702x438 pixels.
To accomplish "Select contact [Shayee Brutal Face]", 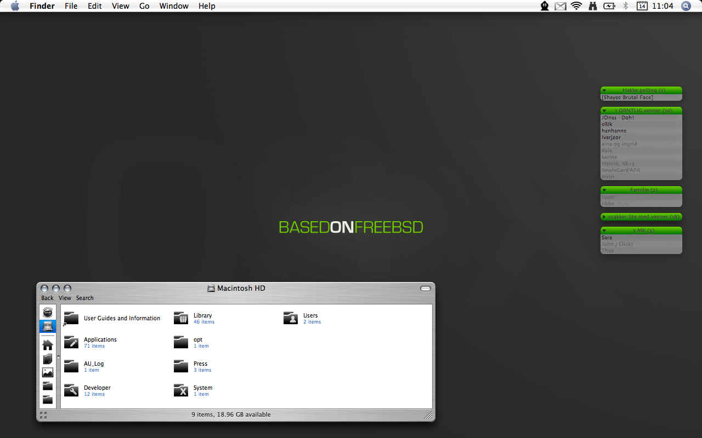I will (641, 97).
